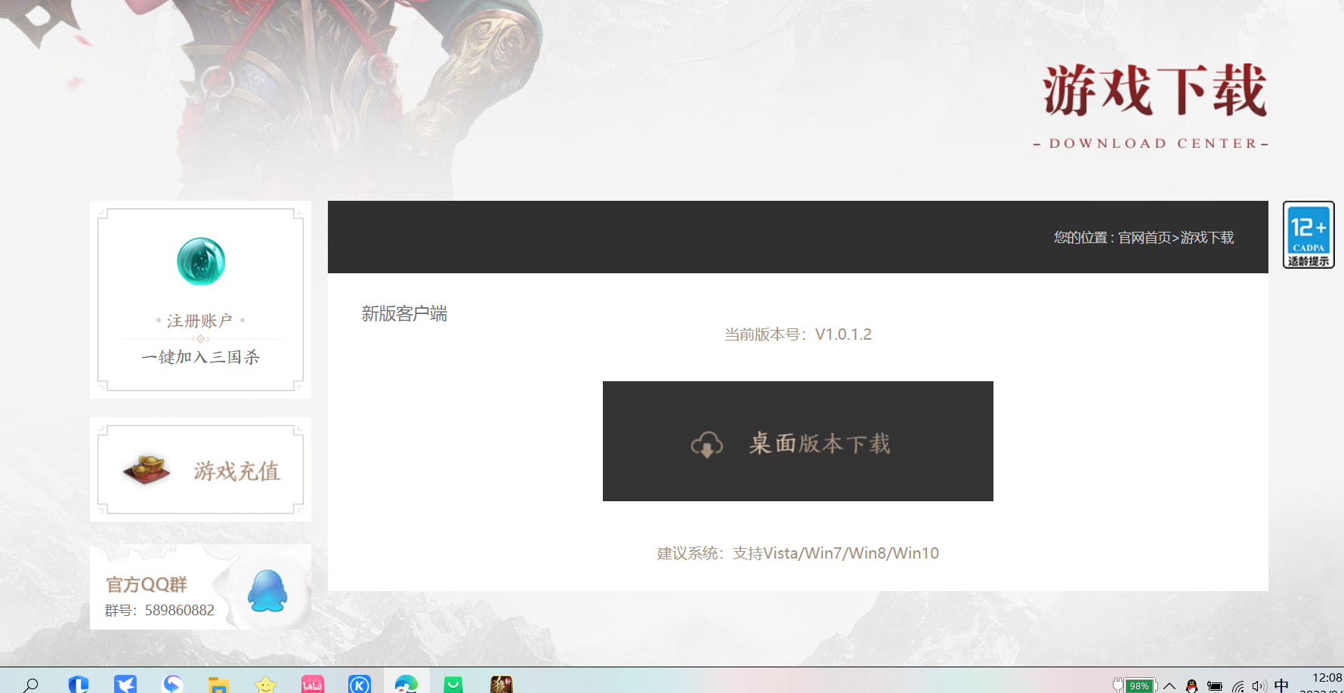The height and width of the screenshot is (693, 1344).
Task: Switch to Microsoft Edge in taskbar
Action: [406, 685]
